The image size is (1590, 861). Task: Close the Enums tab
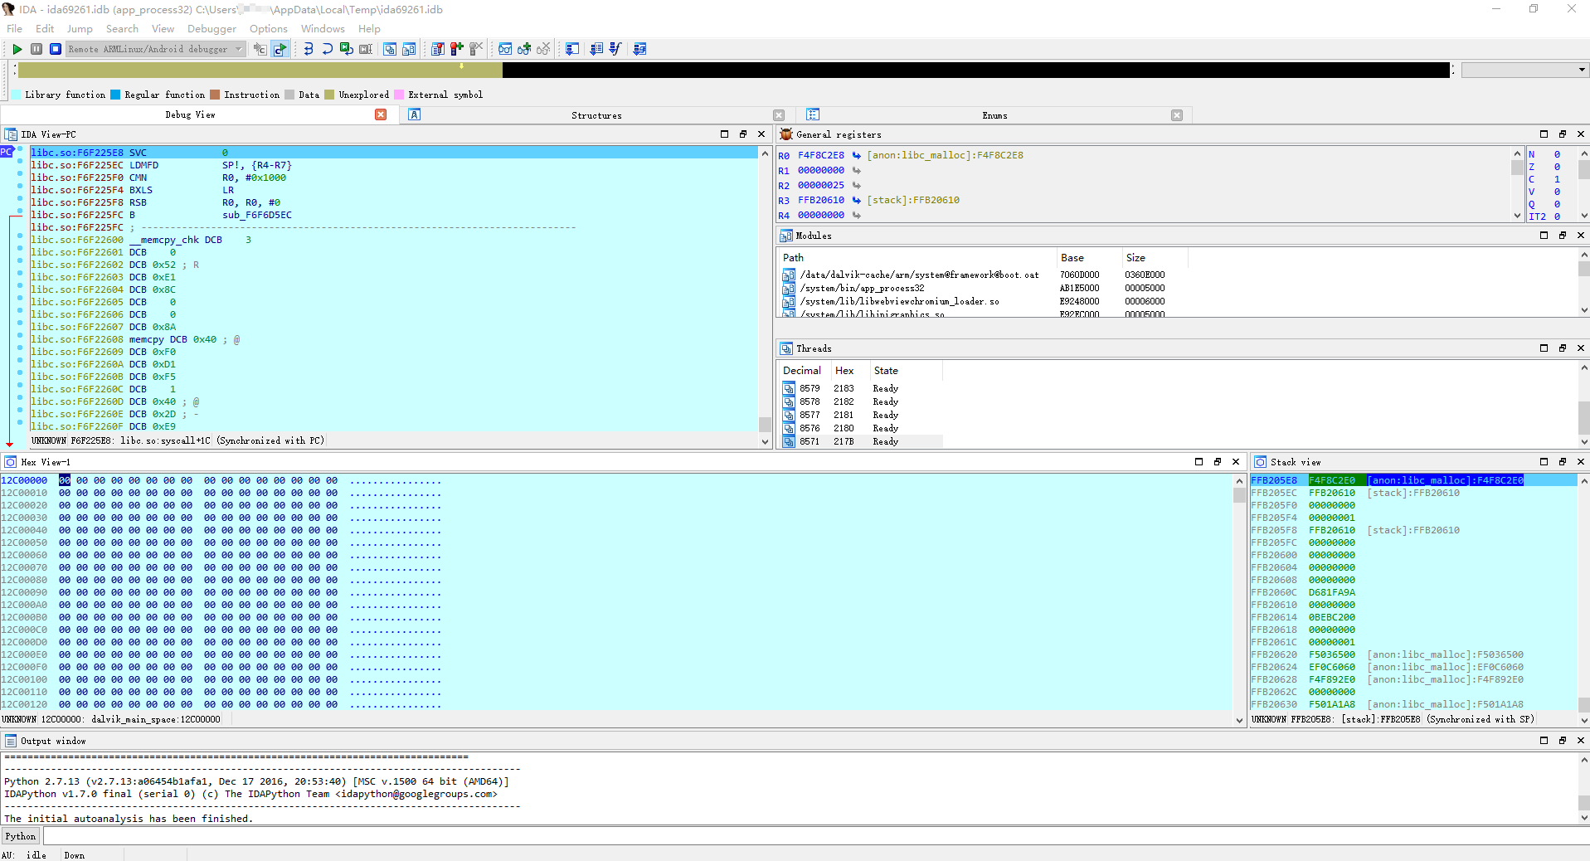(1177, 115)
